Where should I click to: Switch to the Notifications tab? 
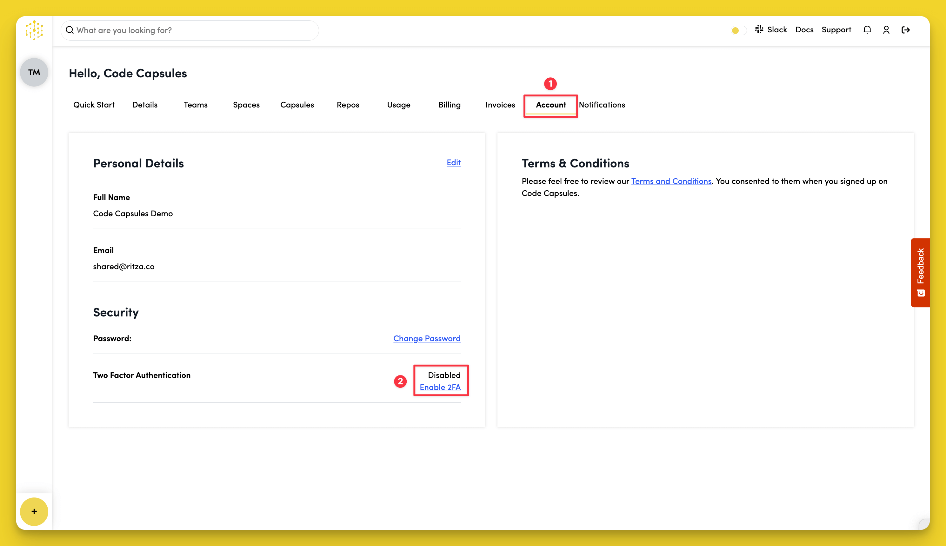tap(602, 105)
